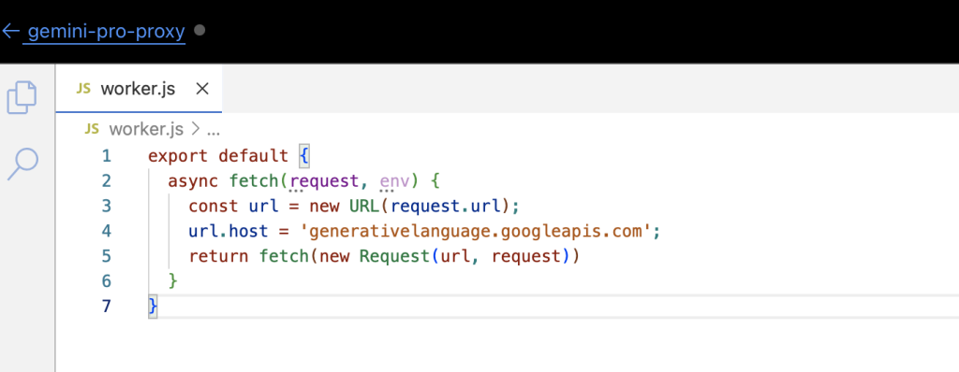Click line number 3 in the gutter
Screen dimensions: 959x372
pos(107,206)
